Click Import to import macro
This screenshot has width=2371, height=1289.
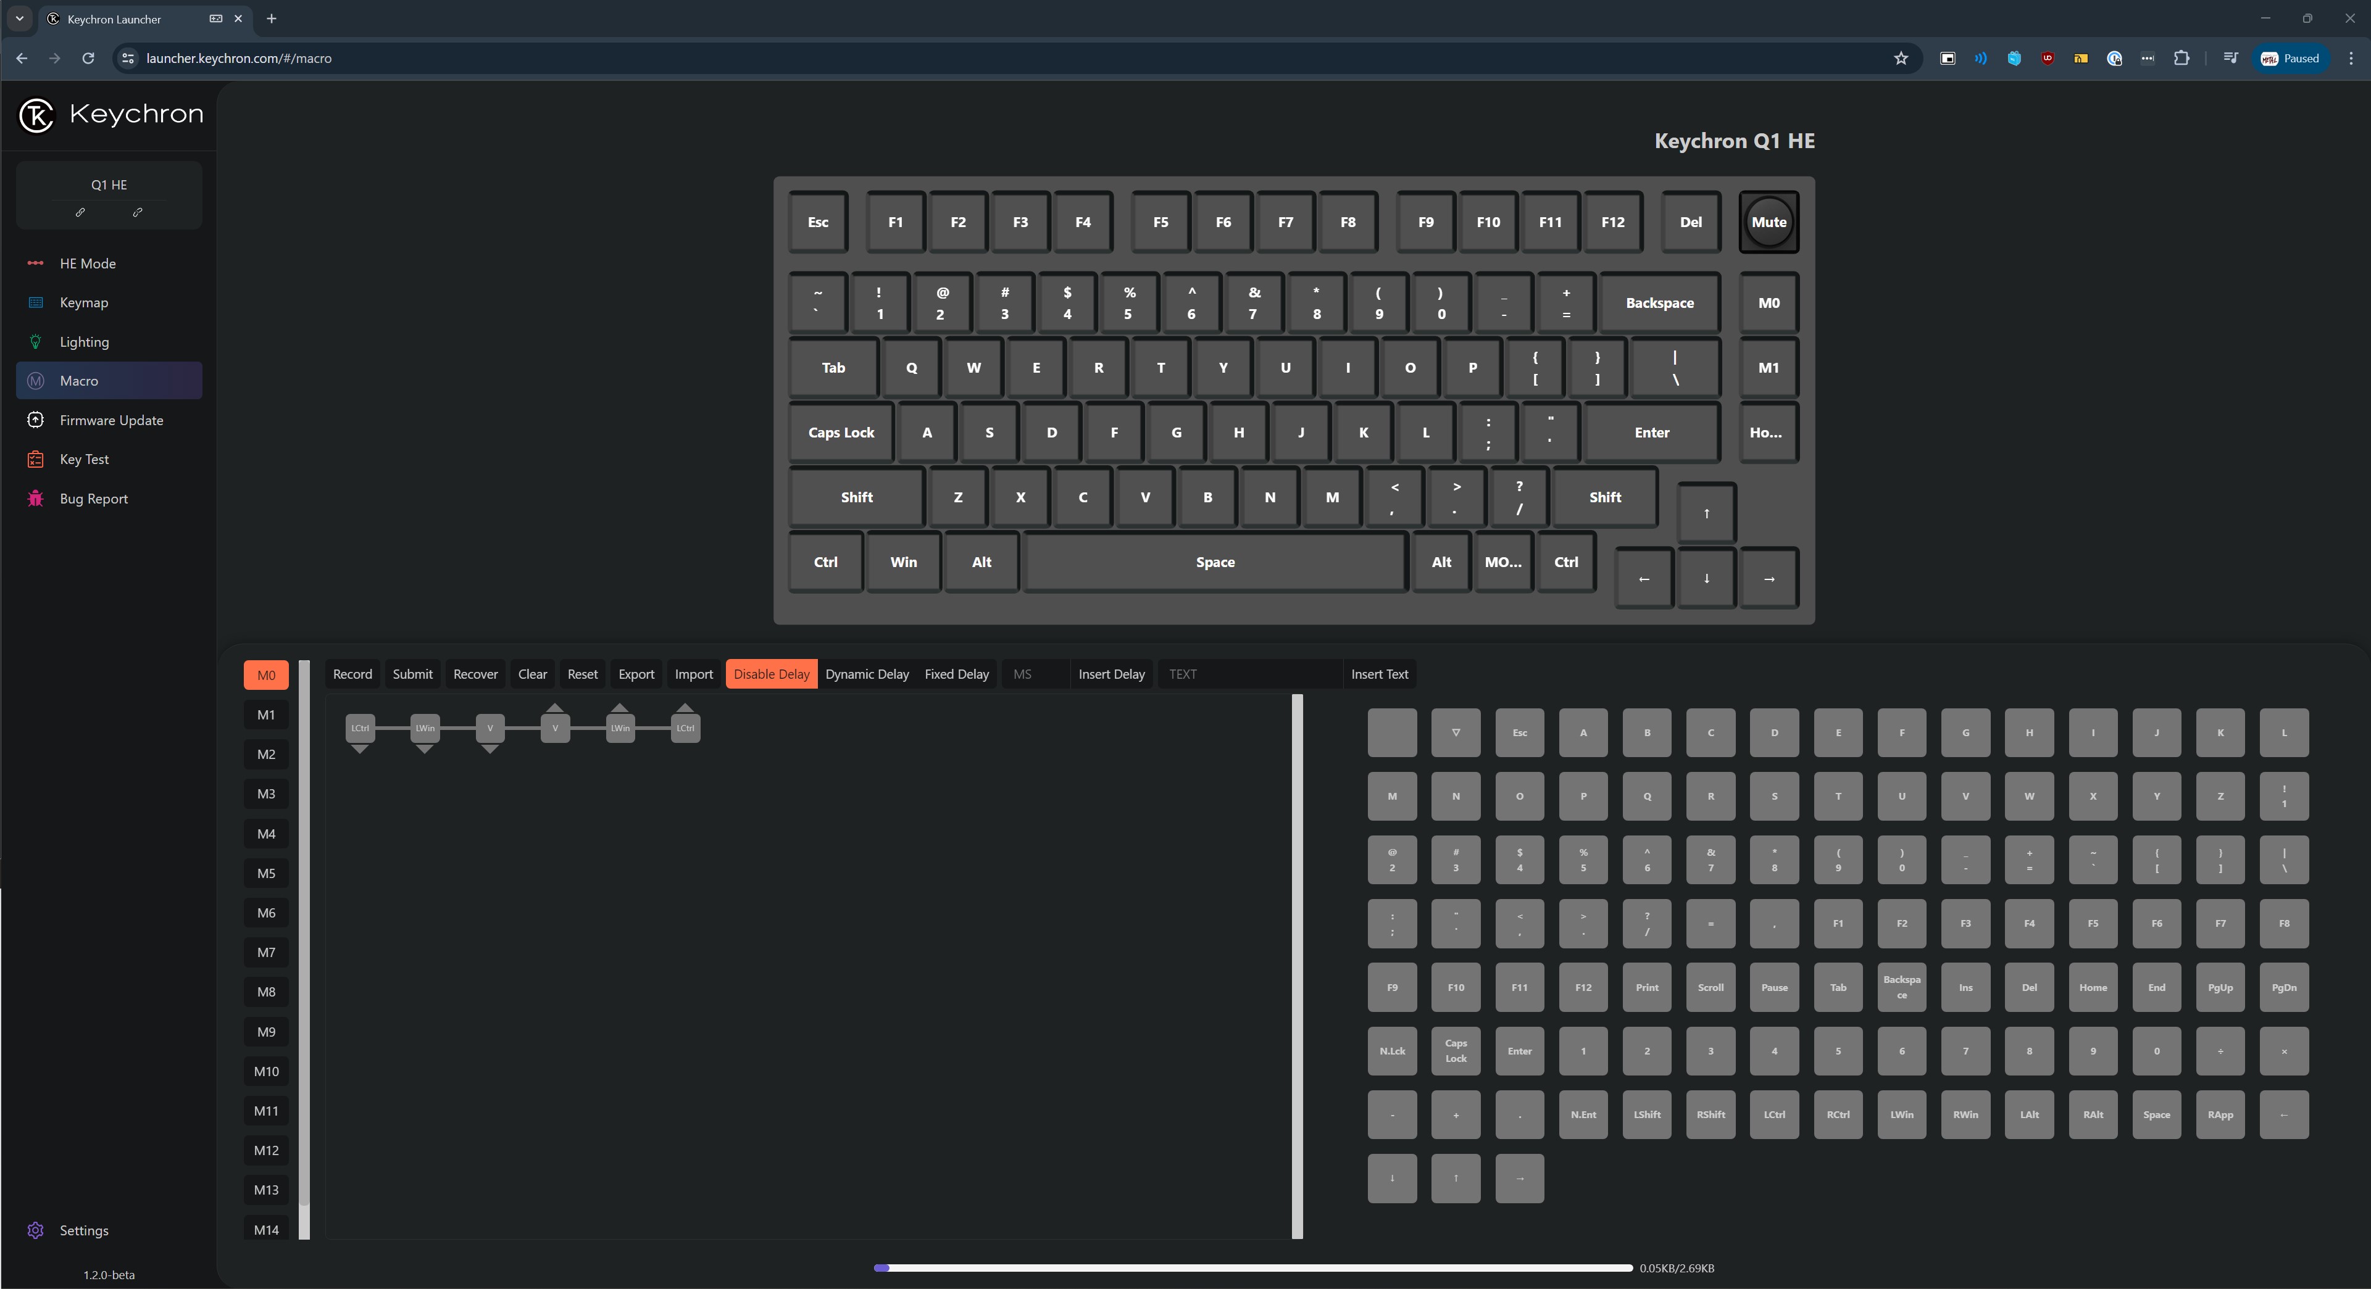click(694, 673)
